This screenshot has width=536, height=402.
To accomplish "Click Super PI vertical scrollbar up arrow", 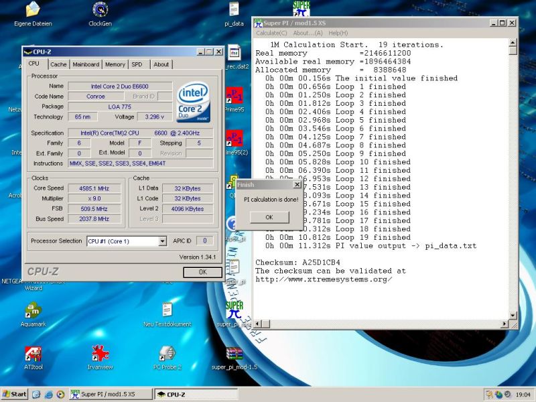I will (x=513, y=43).
